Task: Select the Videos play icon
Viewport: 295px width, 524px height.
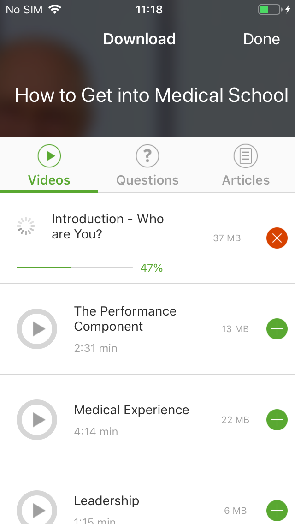Action: click(49, 155)
